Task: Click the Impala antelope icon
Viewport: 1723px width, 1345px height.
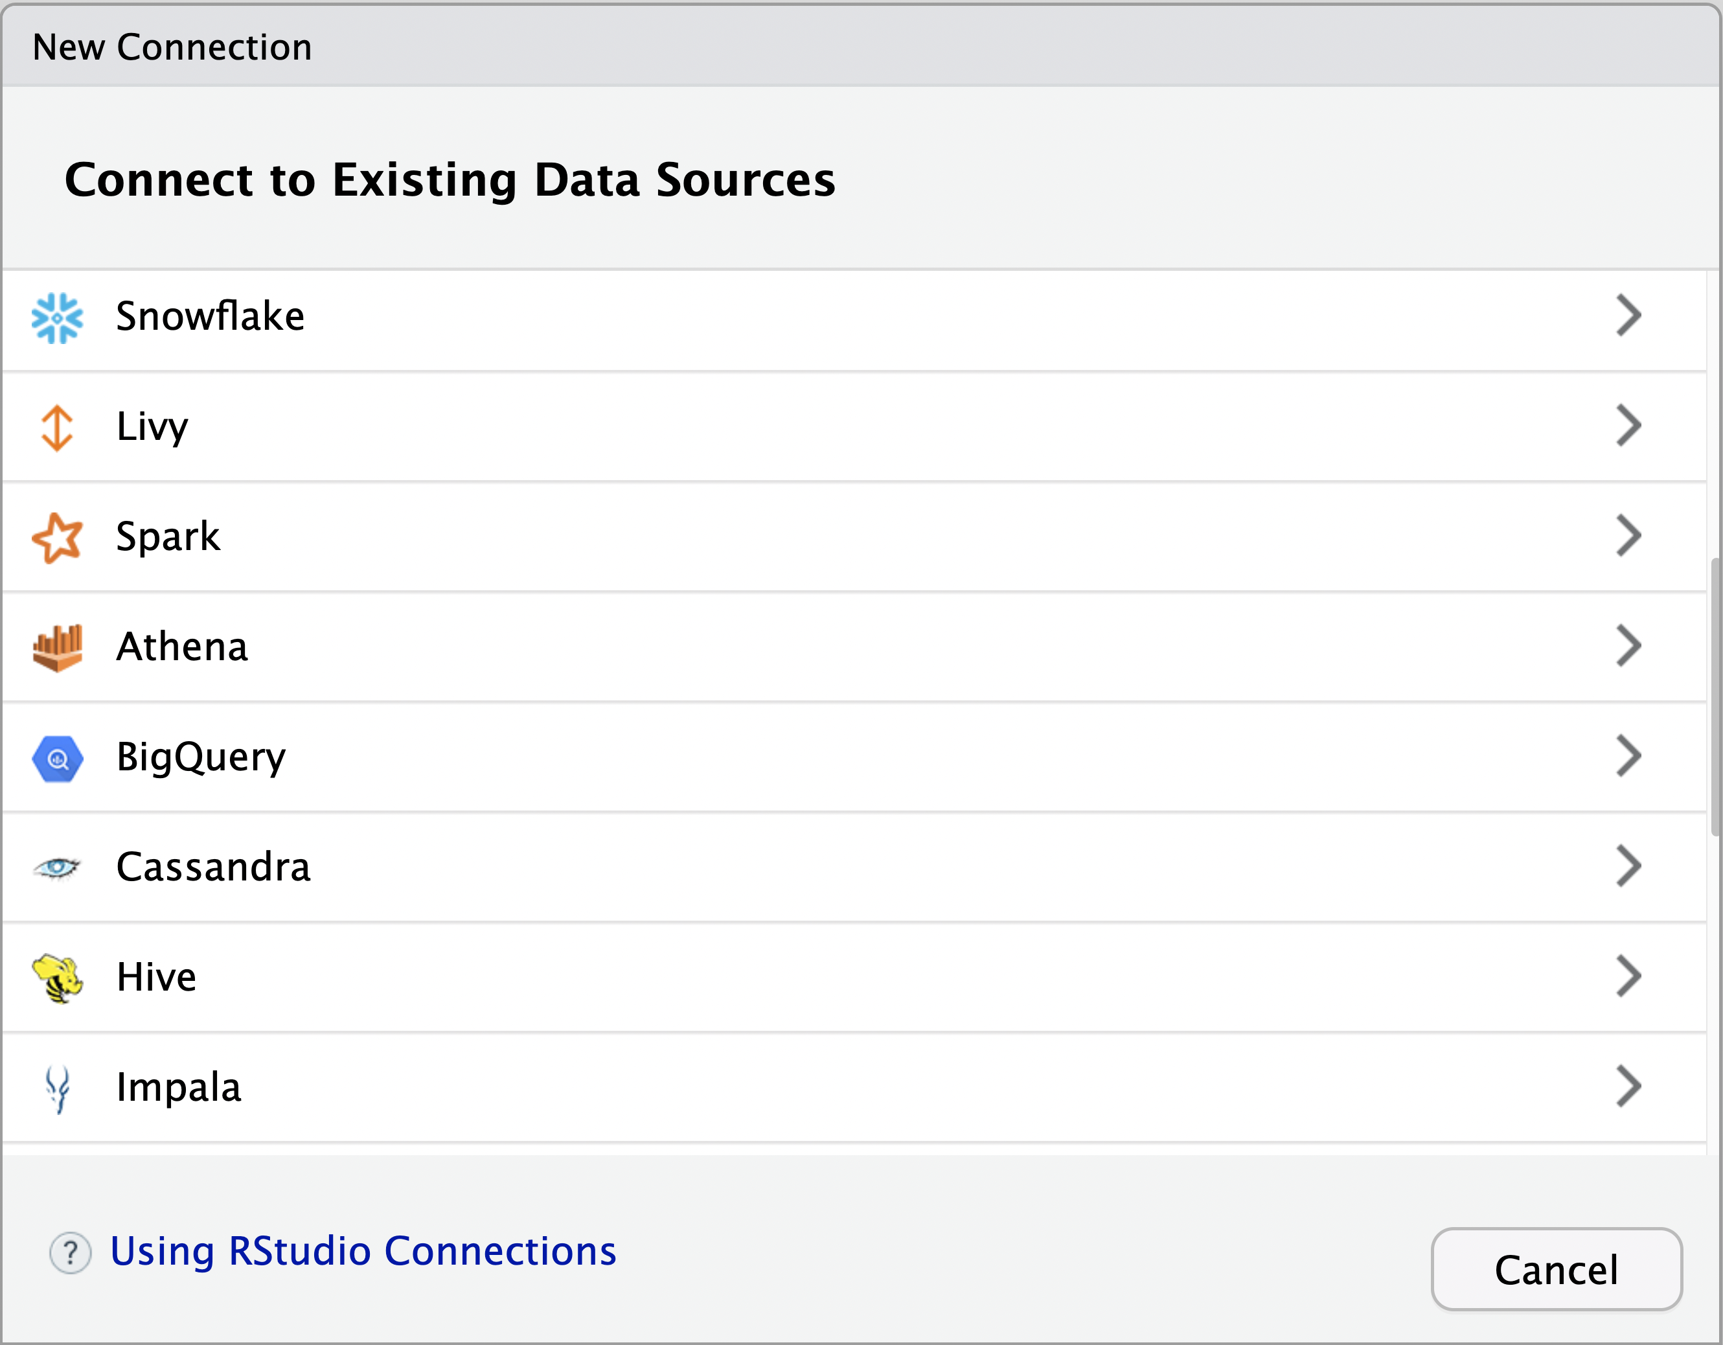Action: 57,1089
